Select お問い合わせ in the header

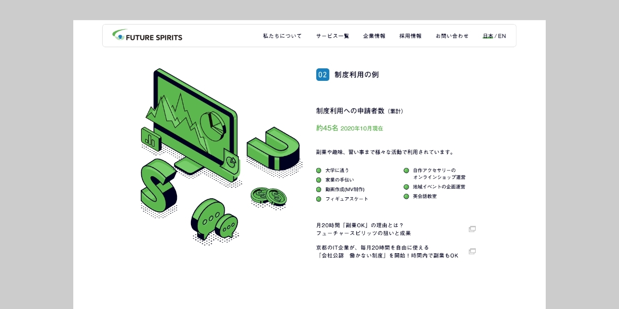452,36
